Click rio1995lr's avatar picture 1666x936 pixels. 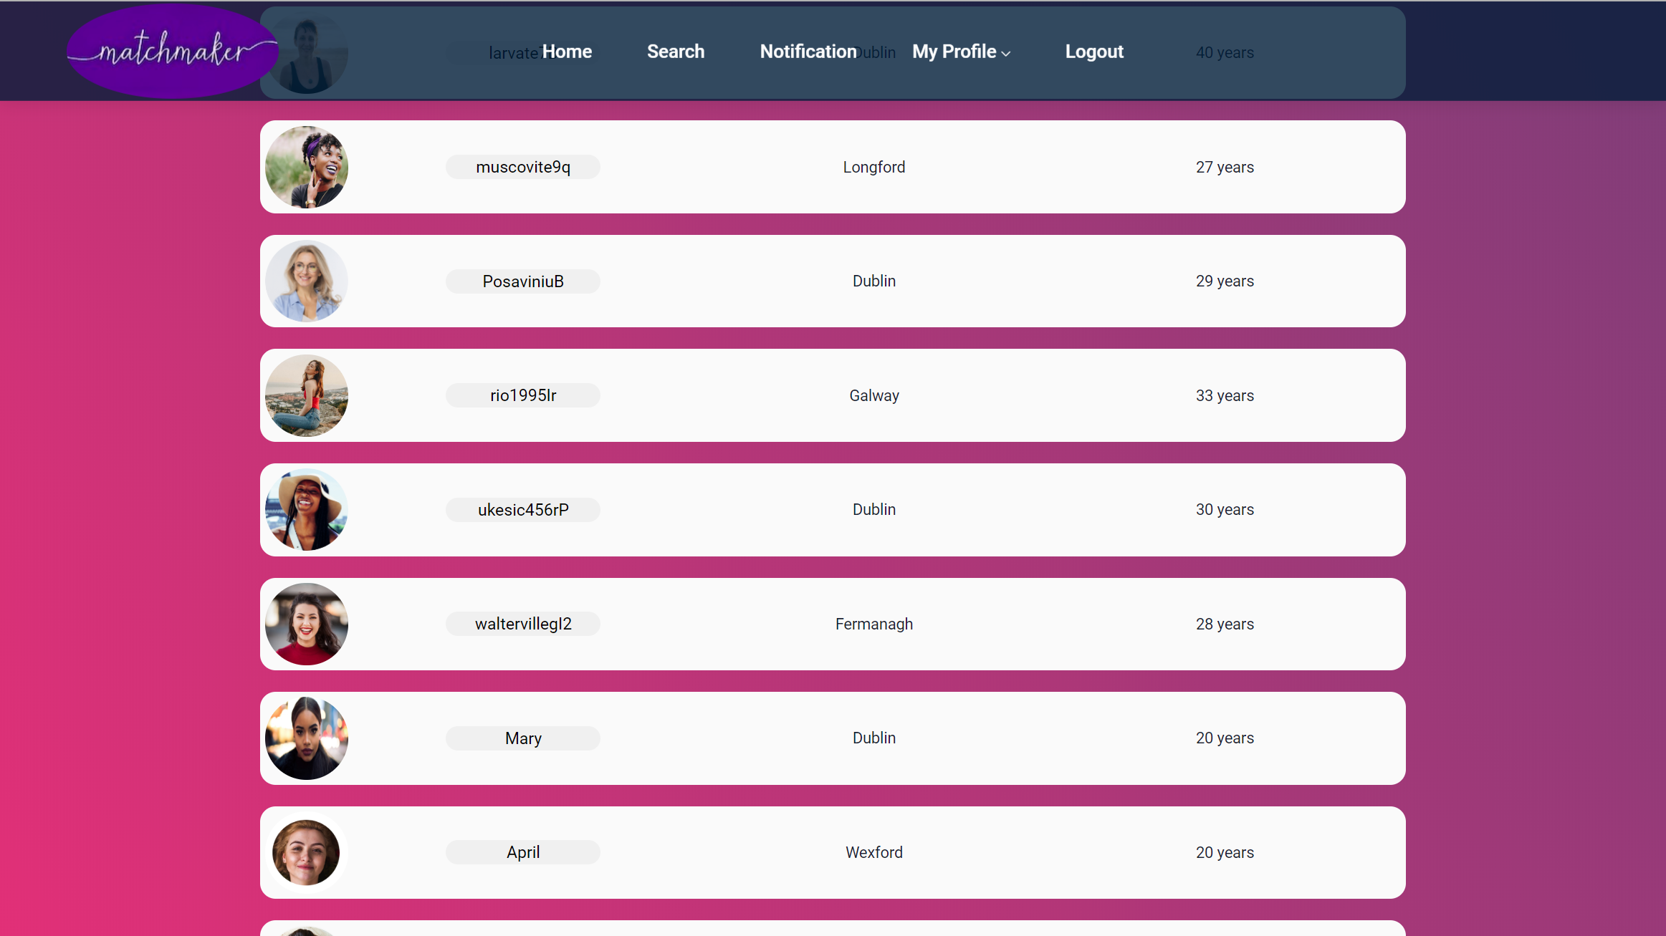(x=307, y=395)
